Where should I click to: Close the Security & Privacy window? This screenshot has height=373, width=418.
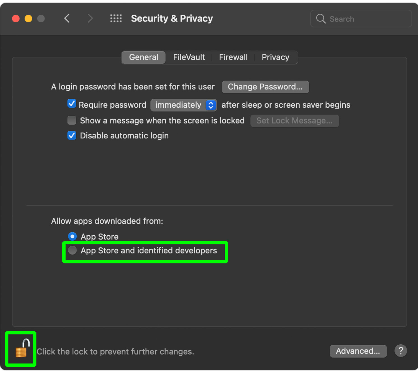16,19
